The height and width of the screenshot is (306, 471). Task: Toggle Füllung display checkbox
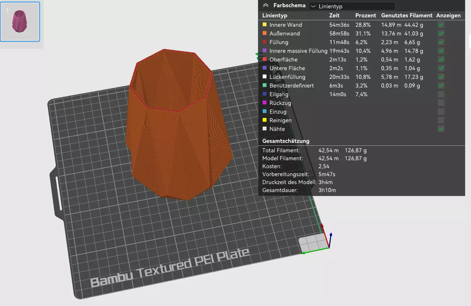click(x=441, y=42)
